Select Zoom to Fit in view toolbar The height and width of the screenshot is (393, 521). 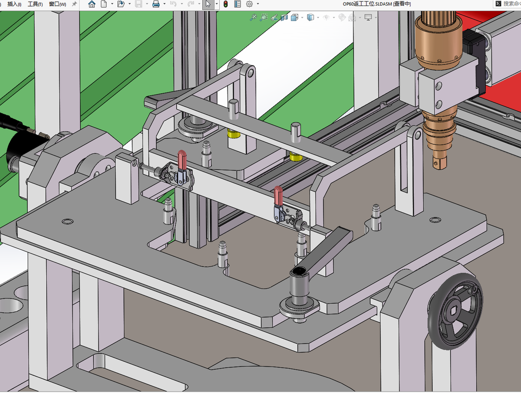[253, 17]
